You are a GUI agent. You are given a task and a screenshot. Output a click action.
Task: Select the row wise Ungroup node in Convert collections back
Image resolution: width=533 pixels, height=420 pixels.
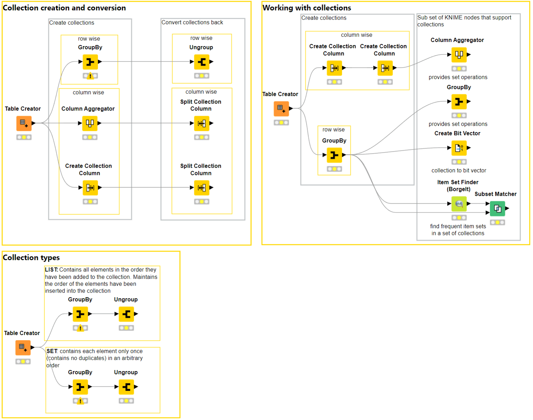(x=202, y=62)
